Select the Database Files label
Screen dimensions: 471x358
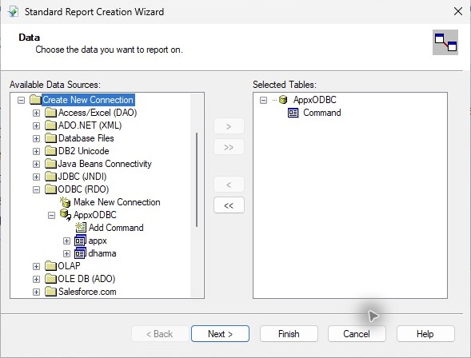[x=86, y=138]
